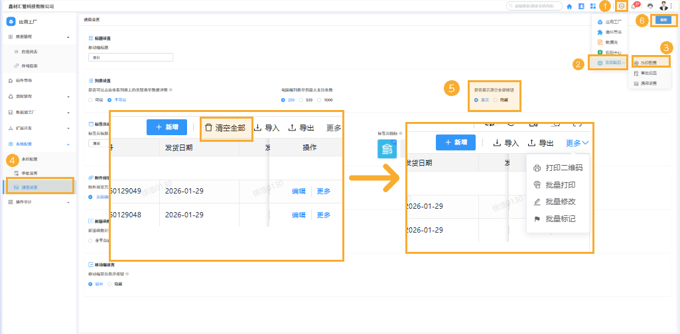Viewport: 680px width, 334px height.
Task: Expand 流程管理 group in sidebar
Action: [68, 97]
